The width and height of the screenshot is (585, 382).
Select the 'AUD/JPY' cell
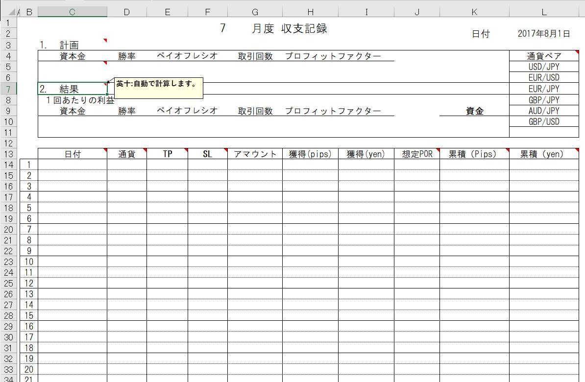click(544, 111)
